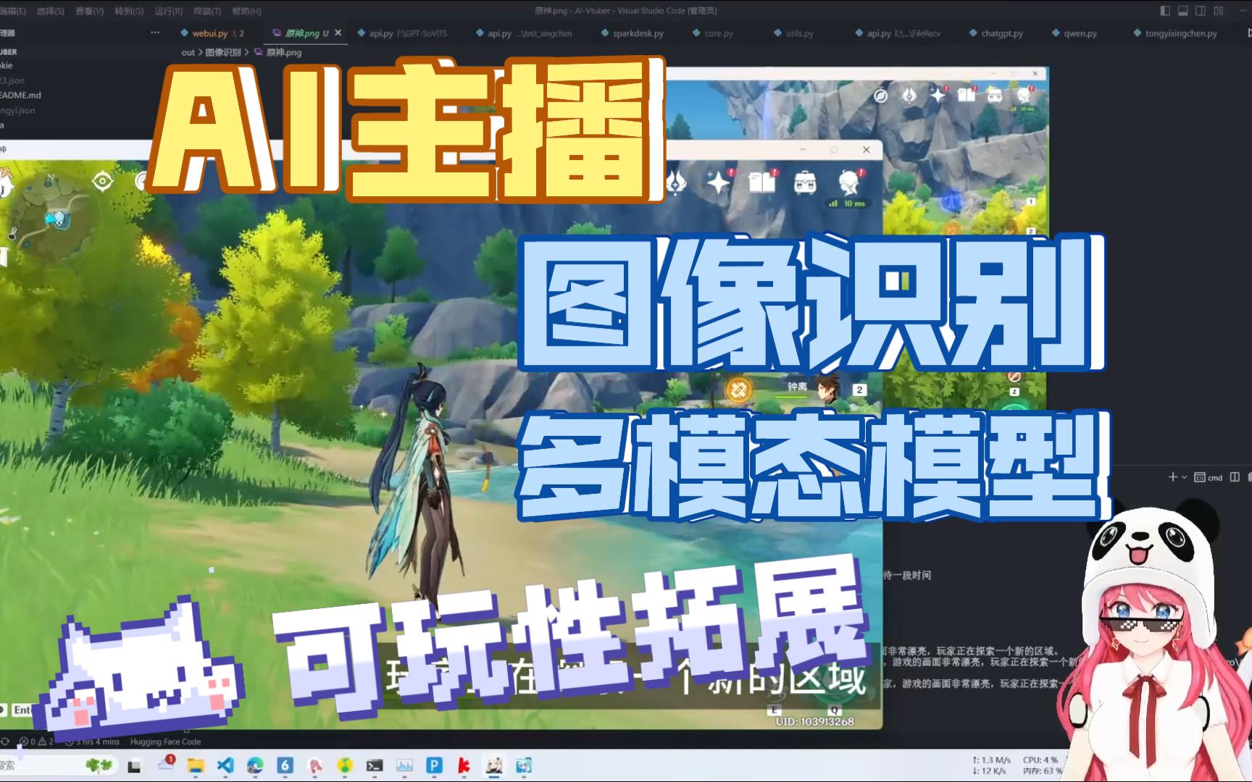The height and width of the screenshot is (782, 1252).
Task: Open the 查看(V) menu
Action: pyautogui.click(x=89, y=11)
